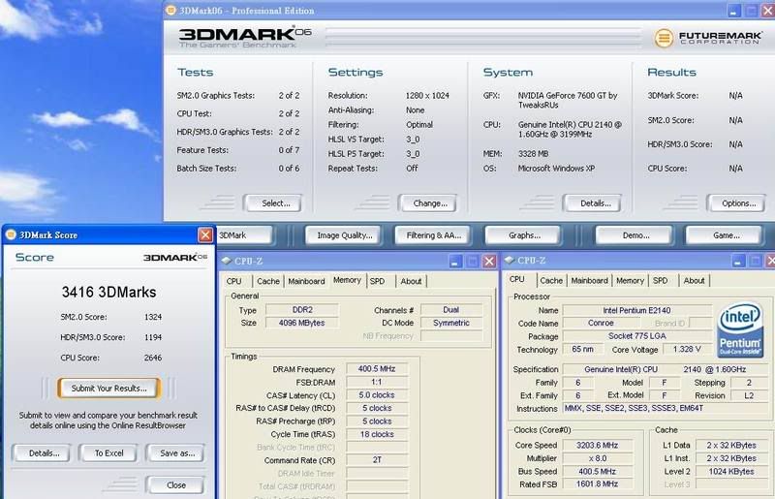775x499 pixels.
Task: Click Close in the Score window
Action: coord(175,485)
